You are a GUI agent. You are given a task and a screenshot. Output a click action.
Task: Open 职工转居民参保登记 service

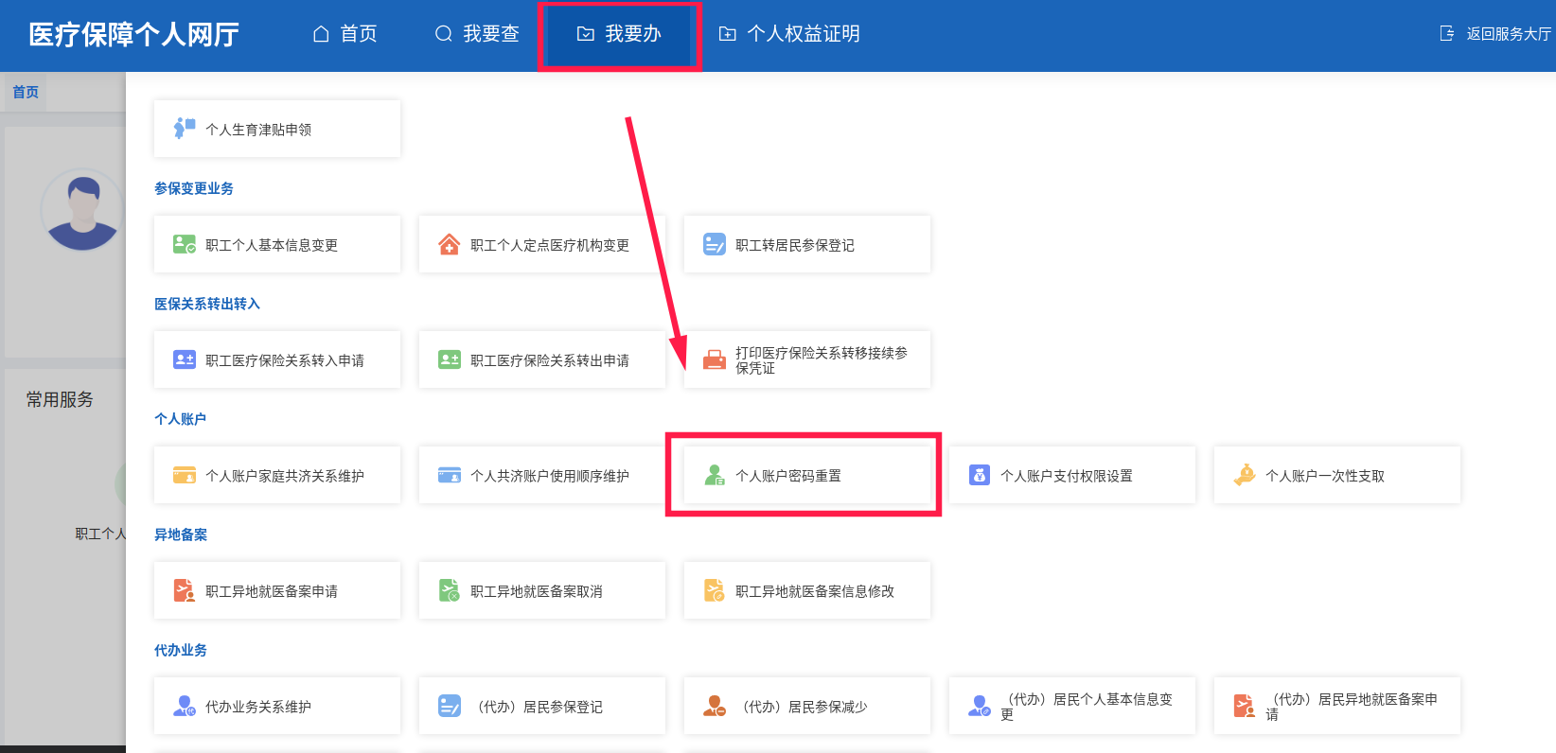807,244
